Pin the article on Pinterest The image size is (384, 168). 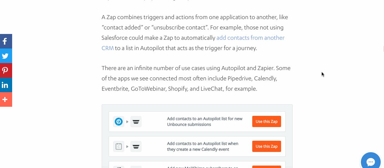tap(6, 70)
